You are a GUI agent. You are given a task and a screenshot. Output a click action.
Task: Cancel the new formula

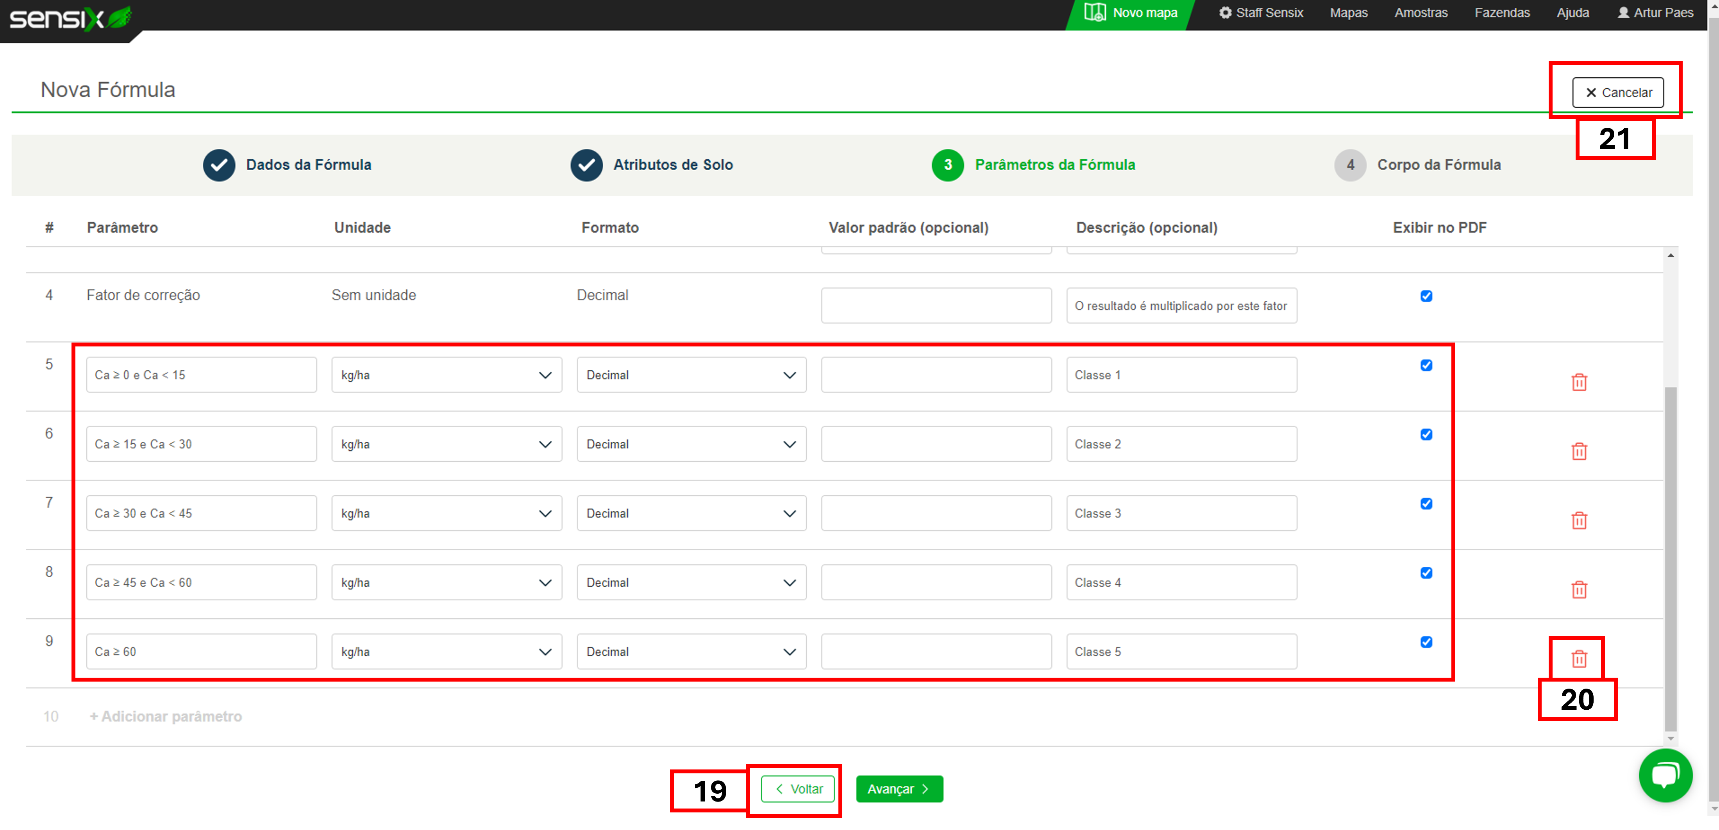click(x=1617, y=93)
